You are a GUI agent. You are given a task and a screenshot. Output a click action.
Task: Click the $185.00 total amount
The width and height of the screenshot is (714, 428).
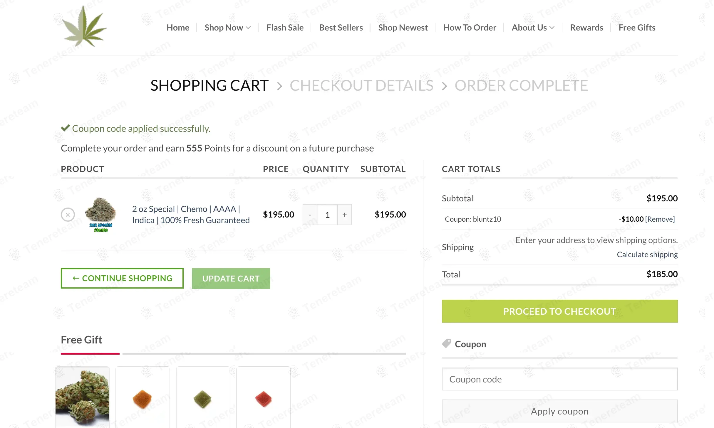point(662,274)
